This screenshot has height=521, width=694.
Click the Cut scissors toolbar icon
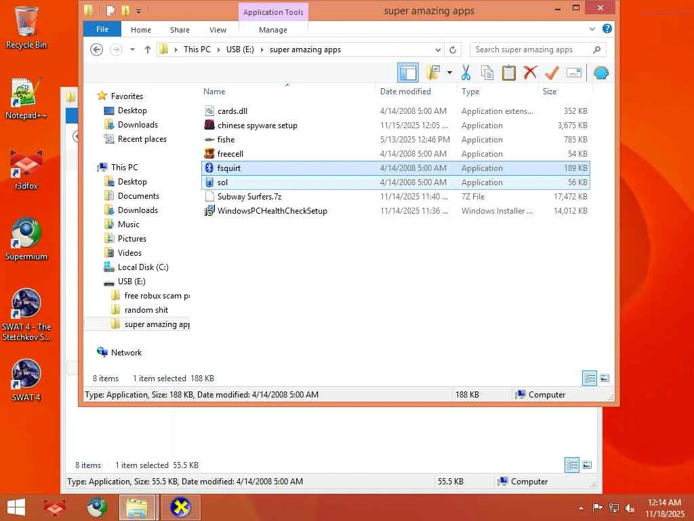pyautogui.click(x=466, y=73)
